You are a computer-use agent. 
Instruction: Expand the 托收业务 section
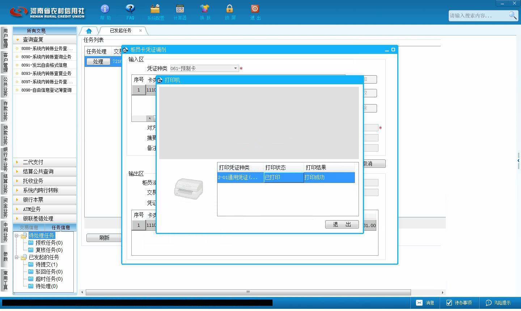coord(45,181)
